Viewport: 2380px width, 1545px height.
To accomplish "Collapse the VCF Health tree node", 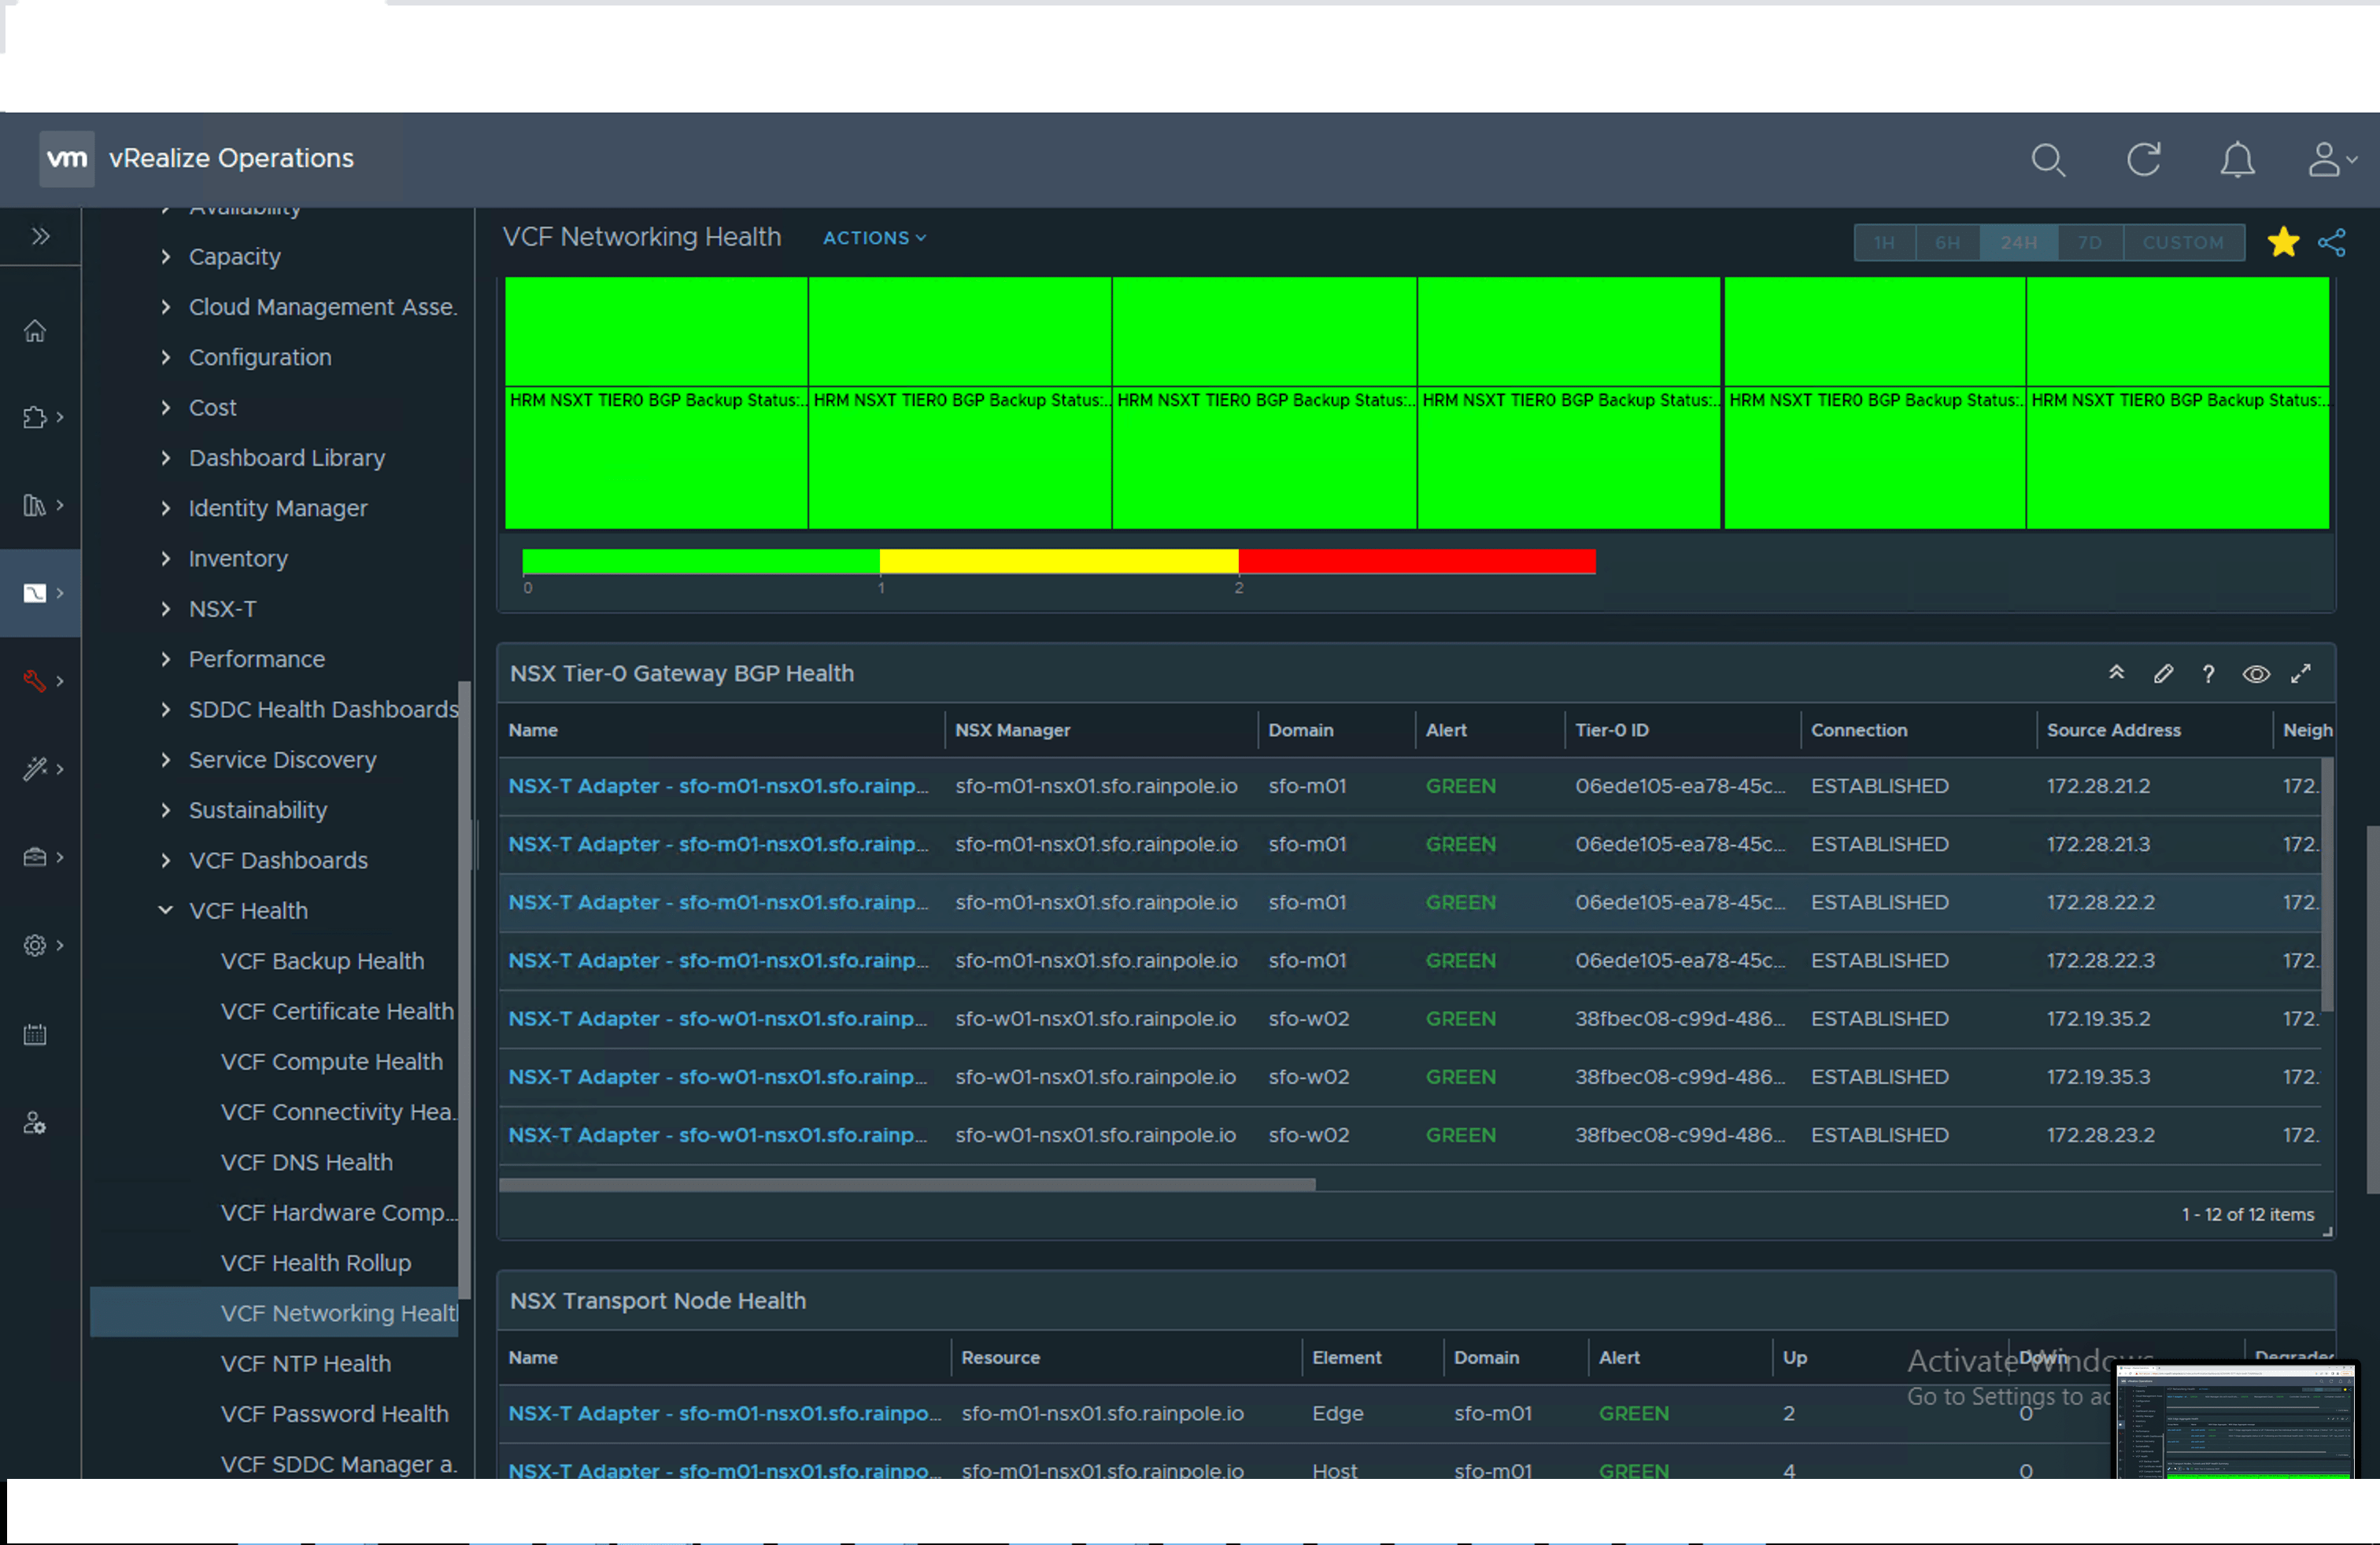I will tap(166, 910).
